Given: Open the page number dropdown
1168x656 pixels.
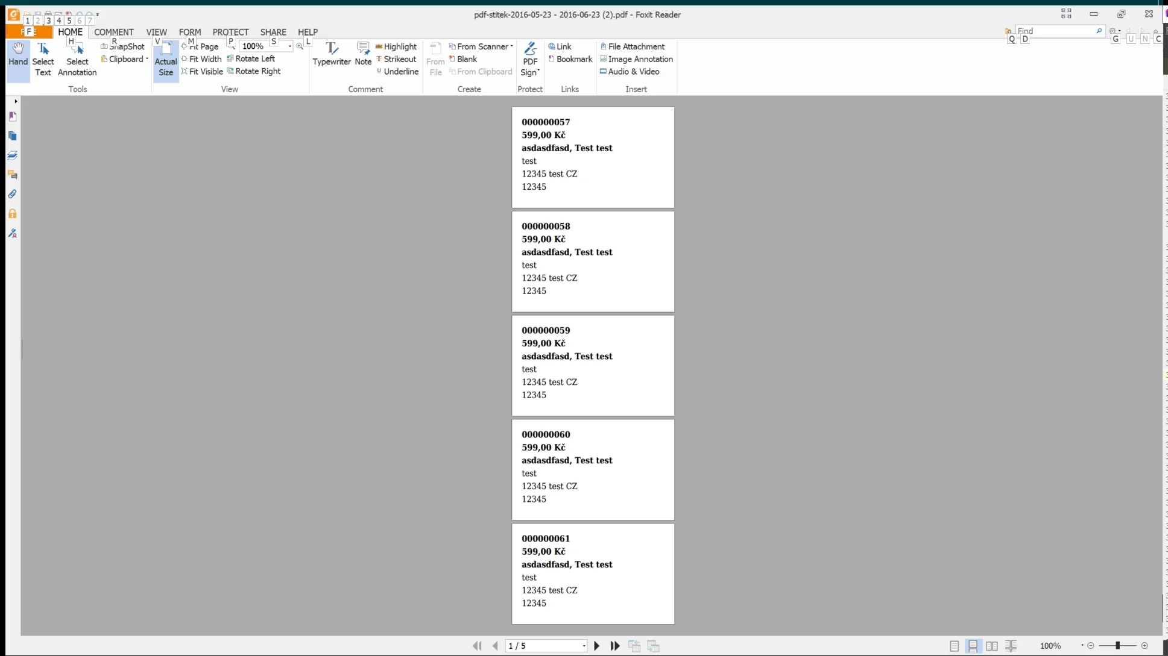Looking at the screenshot, I should click(x=584, y=646).
